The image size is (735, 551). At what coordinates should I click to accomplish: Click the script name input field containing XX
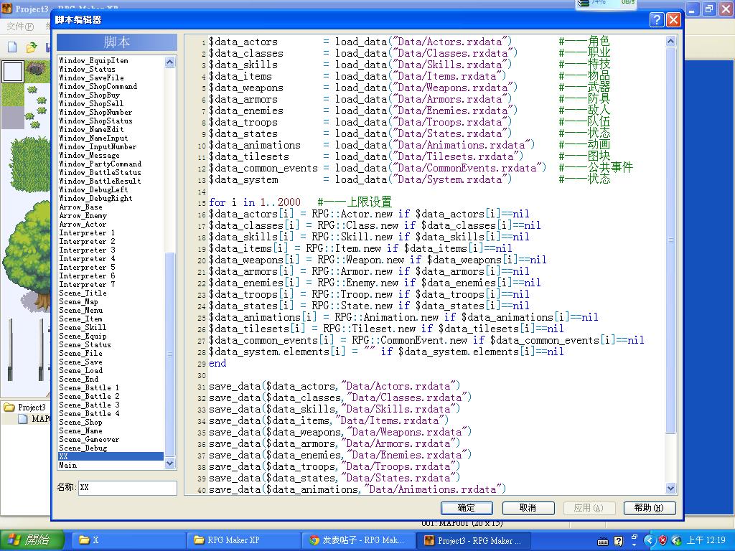(128, 487)
